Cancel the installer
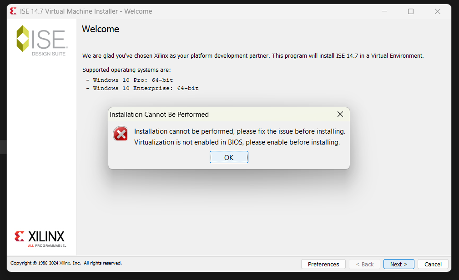Screen dimensions: 459x280 coord(433,264)
